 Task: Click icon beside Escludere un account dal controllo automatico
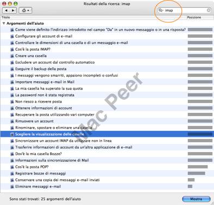(12, 63)
